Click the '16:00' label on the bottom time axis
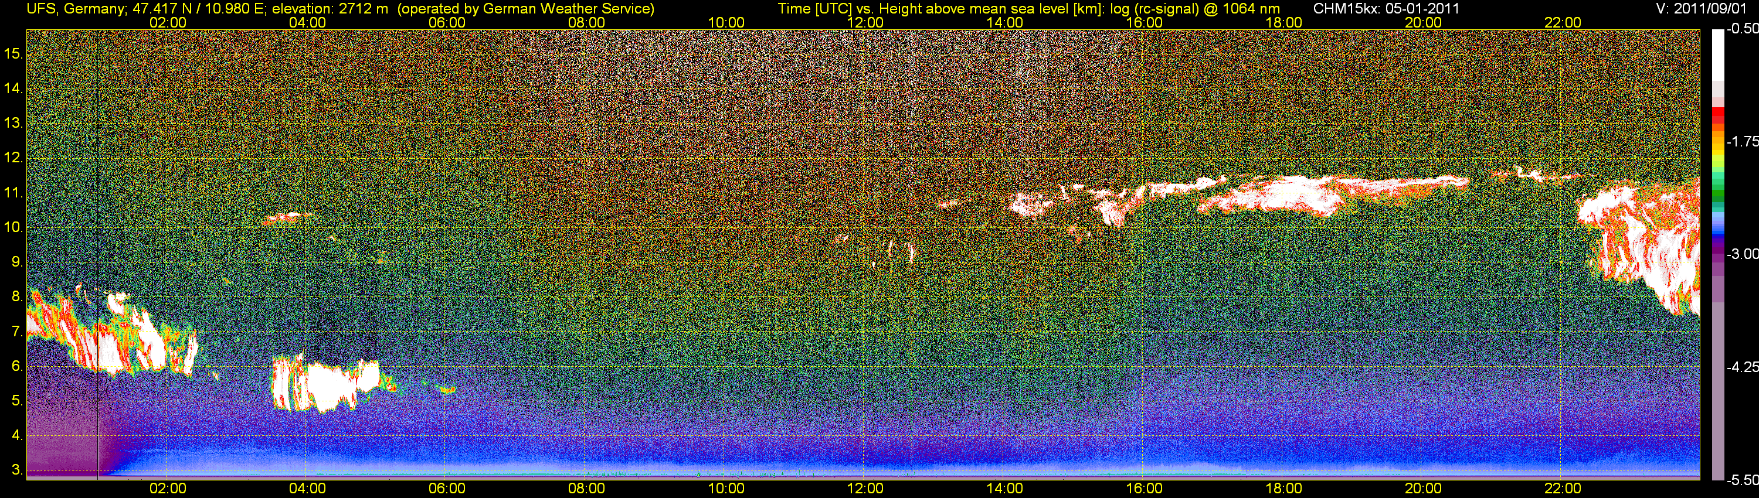 [x=1145, y=489]
